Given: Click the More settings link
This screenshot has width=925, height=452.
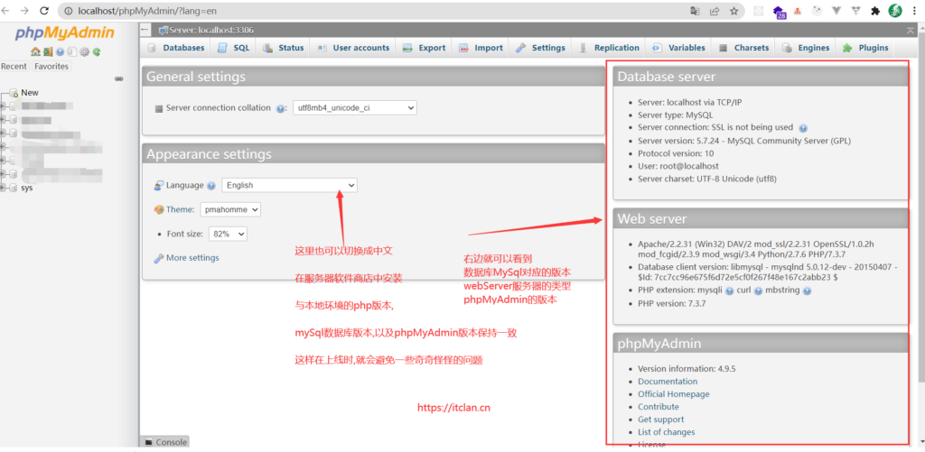Looking at the screenshot, I should tap(192, 257).
